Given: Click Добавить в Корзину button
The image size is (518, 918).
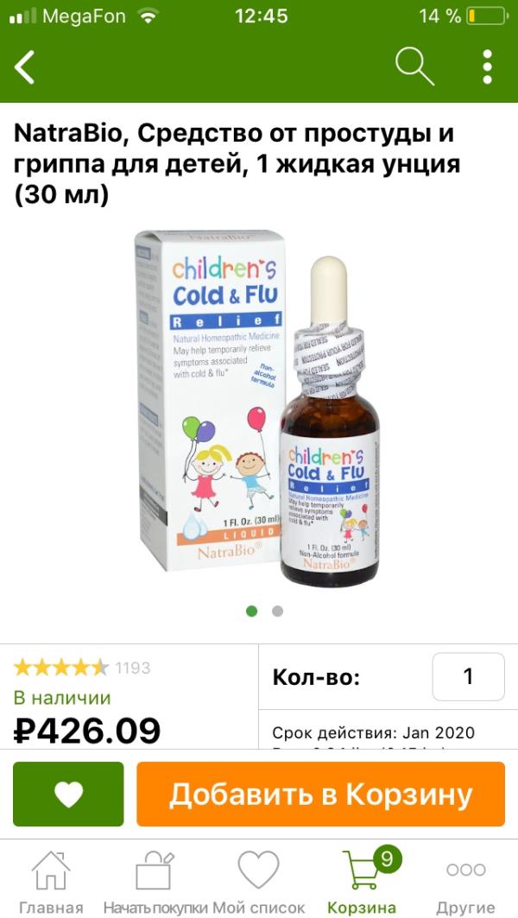Looking at the screenshot, I should tap(321, 794).
